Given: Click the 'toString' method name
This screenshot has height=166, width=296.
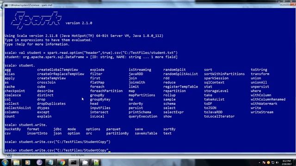Looking at the screenshot, I should (259, 70).
